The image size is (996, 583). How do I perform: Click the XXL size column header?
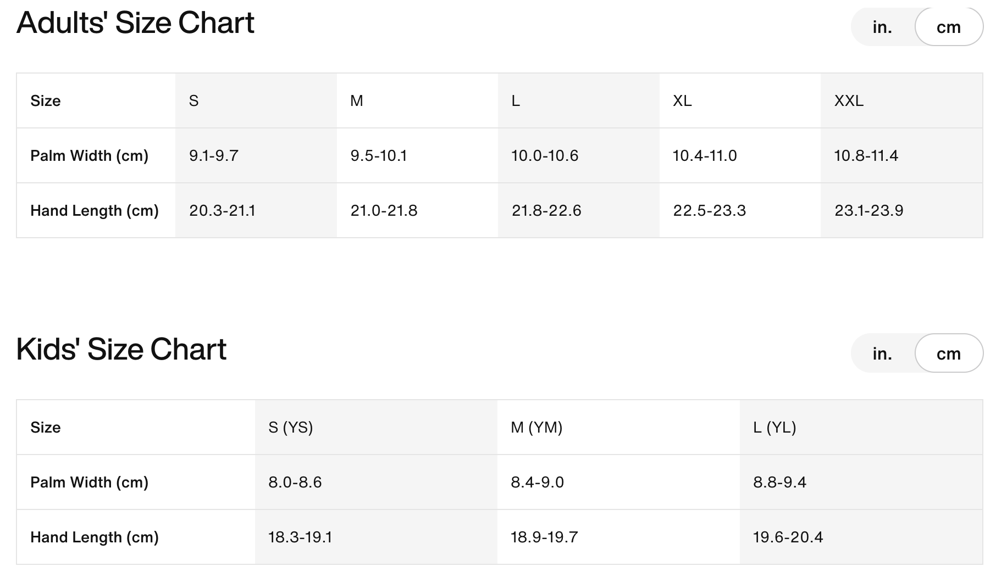(849, 100)
